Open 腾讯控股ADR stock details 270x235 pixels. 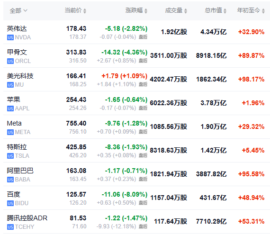click(27, 218)
